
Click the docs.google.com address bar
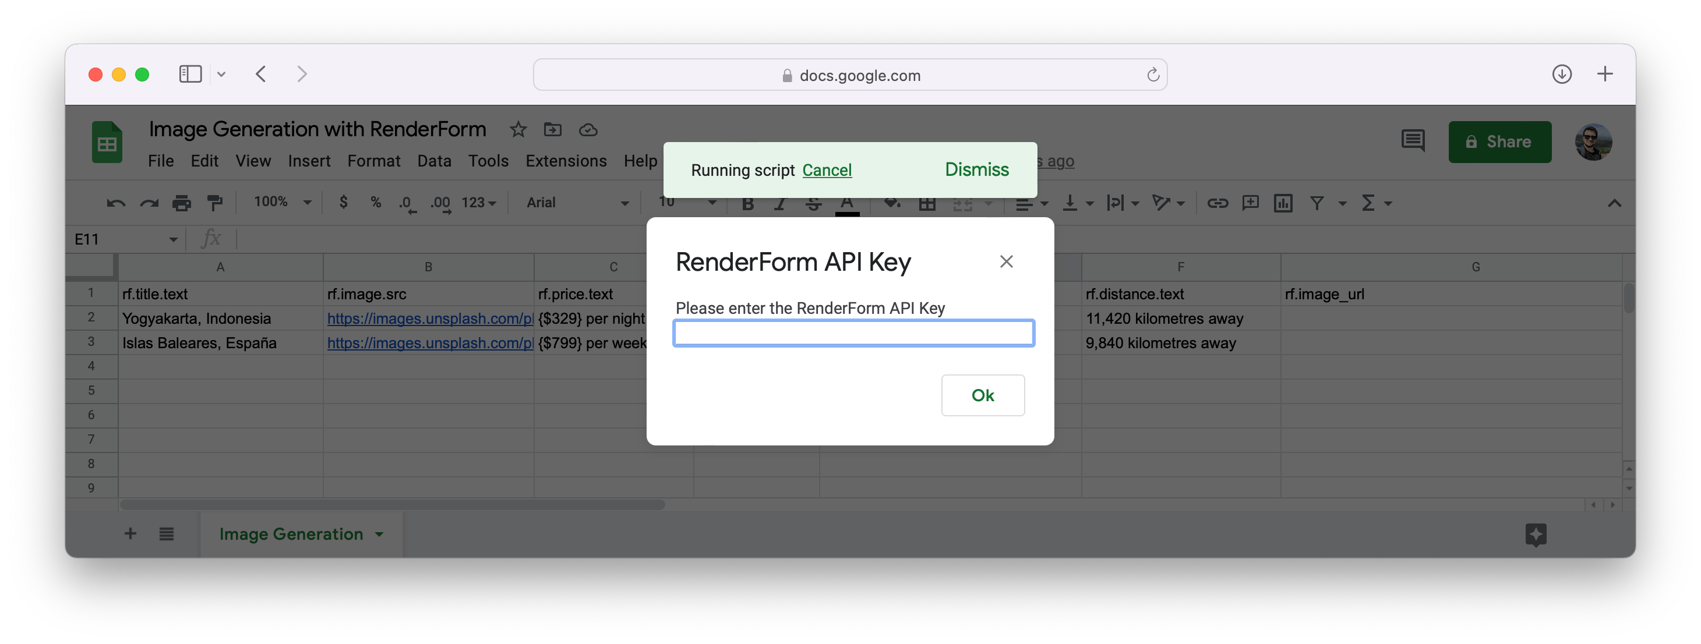point(850,75)
